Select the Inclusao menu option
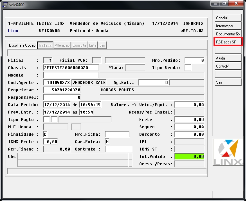Screen dimensions: 246x201 point(45,45)
